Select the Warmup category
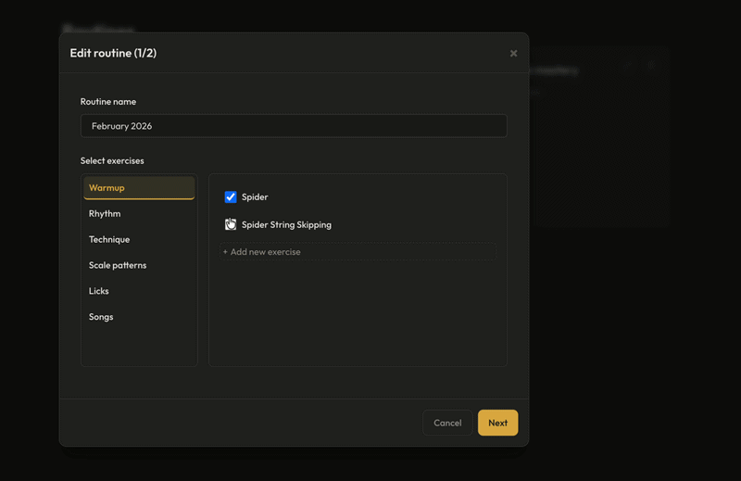The width and height of the screenshot is (741, 481). click(139, 188)
